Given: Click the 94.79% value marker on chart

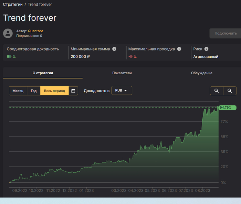Looking at the screenshot, I should tap(226, 108).
